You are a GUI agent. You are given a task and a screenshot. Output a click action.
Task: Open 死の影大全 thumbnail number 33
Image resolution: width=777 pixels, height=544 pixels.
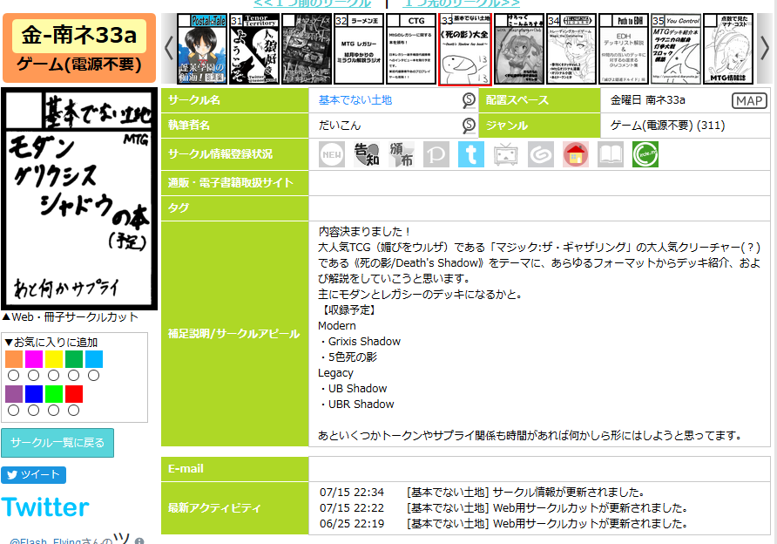[465, 49]
